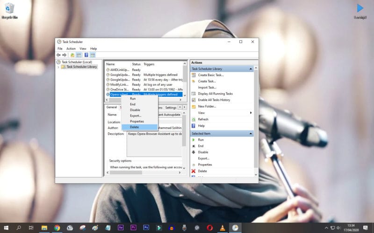Show hidden system tray icons chevron
The width and height of the screenshot is (374, 233).
tap(326, 228)
